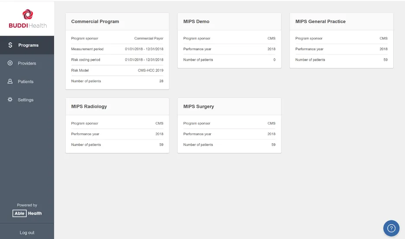Click the Able Health logo
The height and width of the screenshot is (239, 405).
27,213
